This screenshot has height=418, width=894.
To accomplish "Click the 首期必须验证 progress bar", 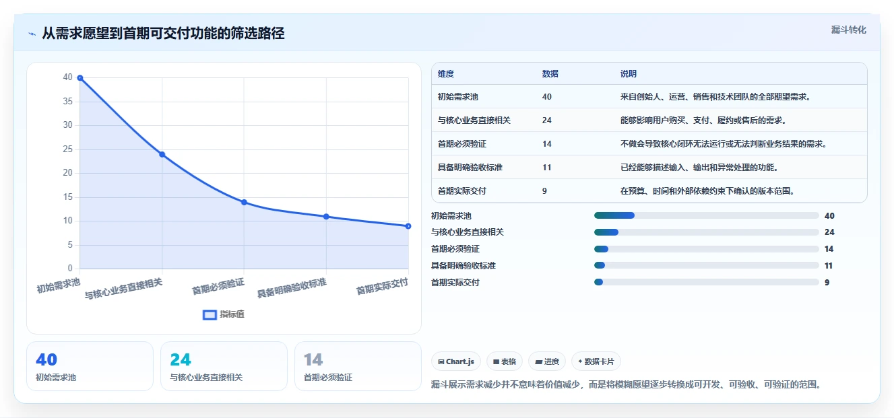I will (707, 249).
